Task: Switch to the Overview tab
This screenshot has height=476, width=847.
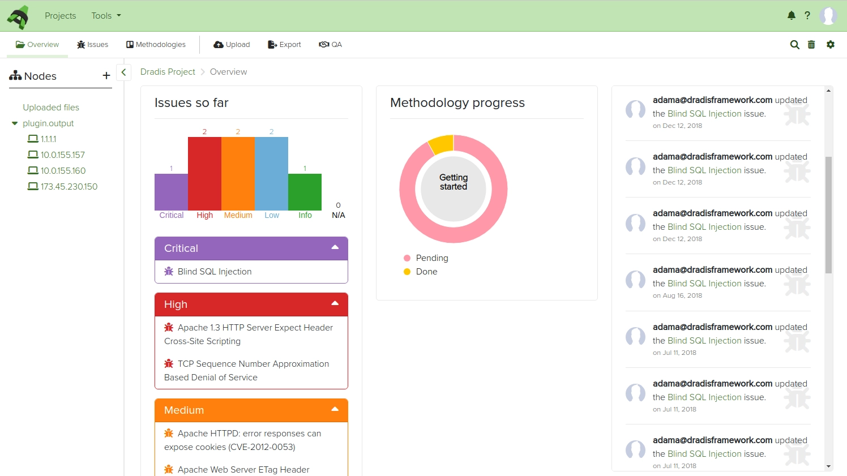Action: [37, 45]
